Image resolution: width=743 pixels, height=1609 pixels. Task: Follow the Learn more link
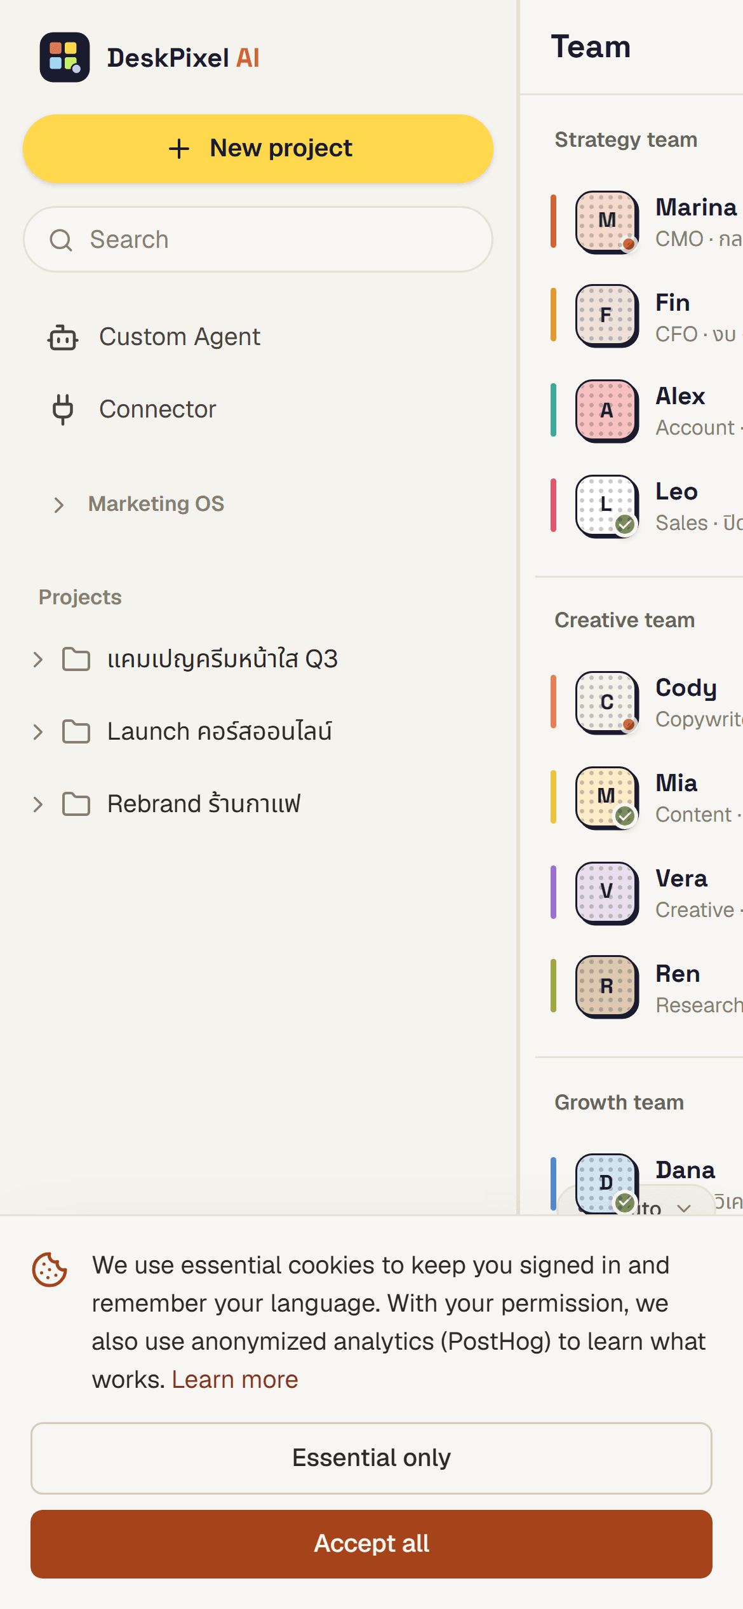[x=235, y=1380]
